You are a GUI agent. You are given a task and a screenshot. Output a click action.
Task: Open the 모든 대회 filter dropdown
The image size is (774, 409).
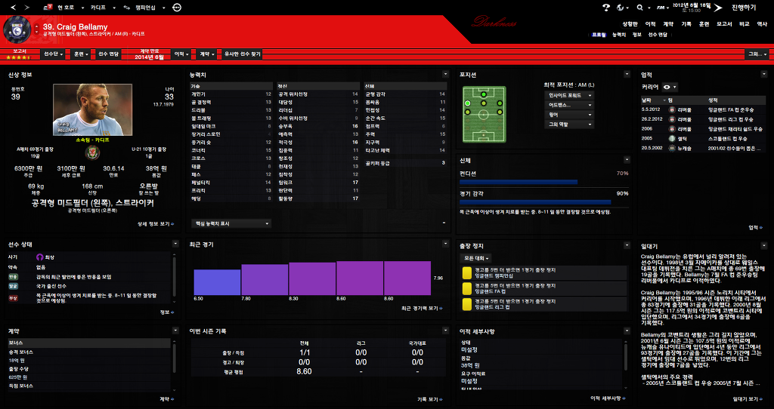476,258
